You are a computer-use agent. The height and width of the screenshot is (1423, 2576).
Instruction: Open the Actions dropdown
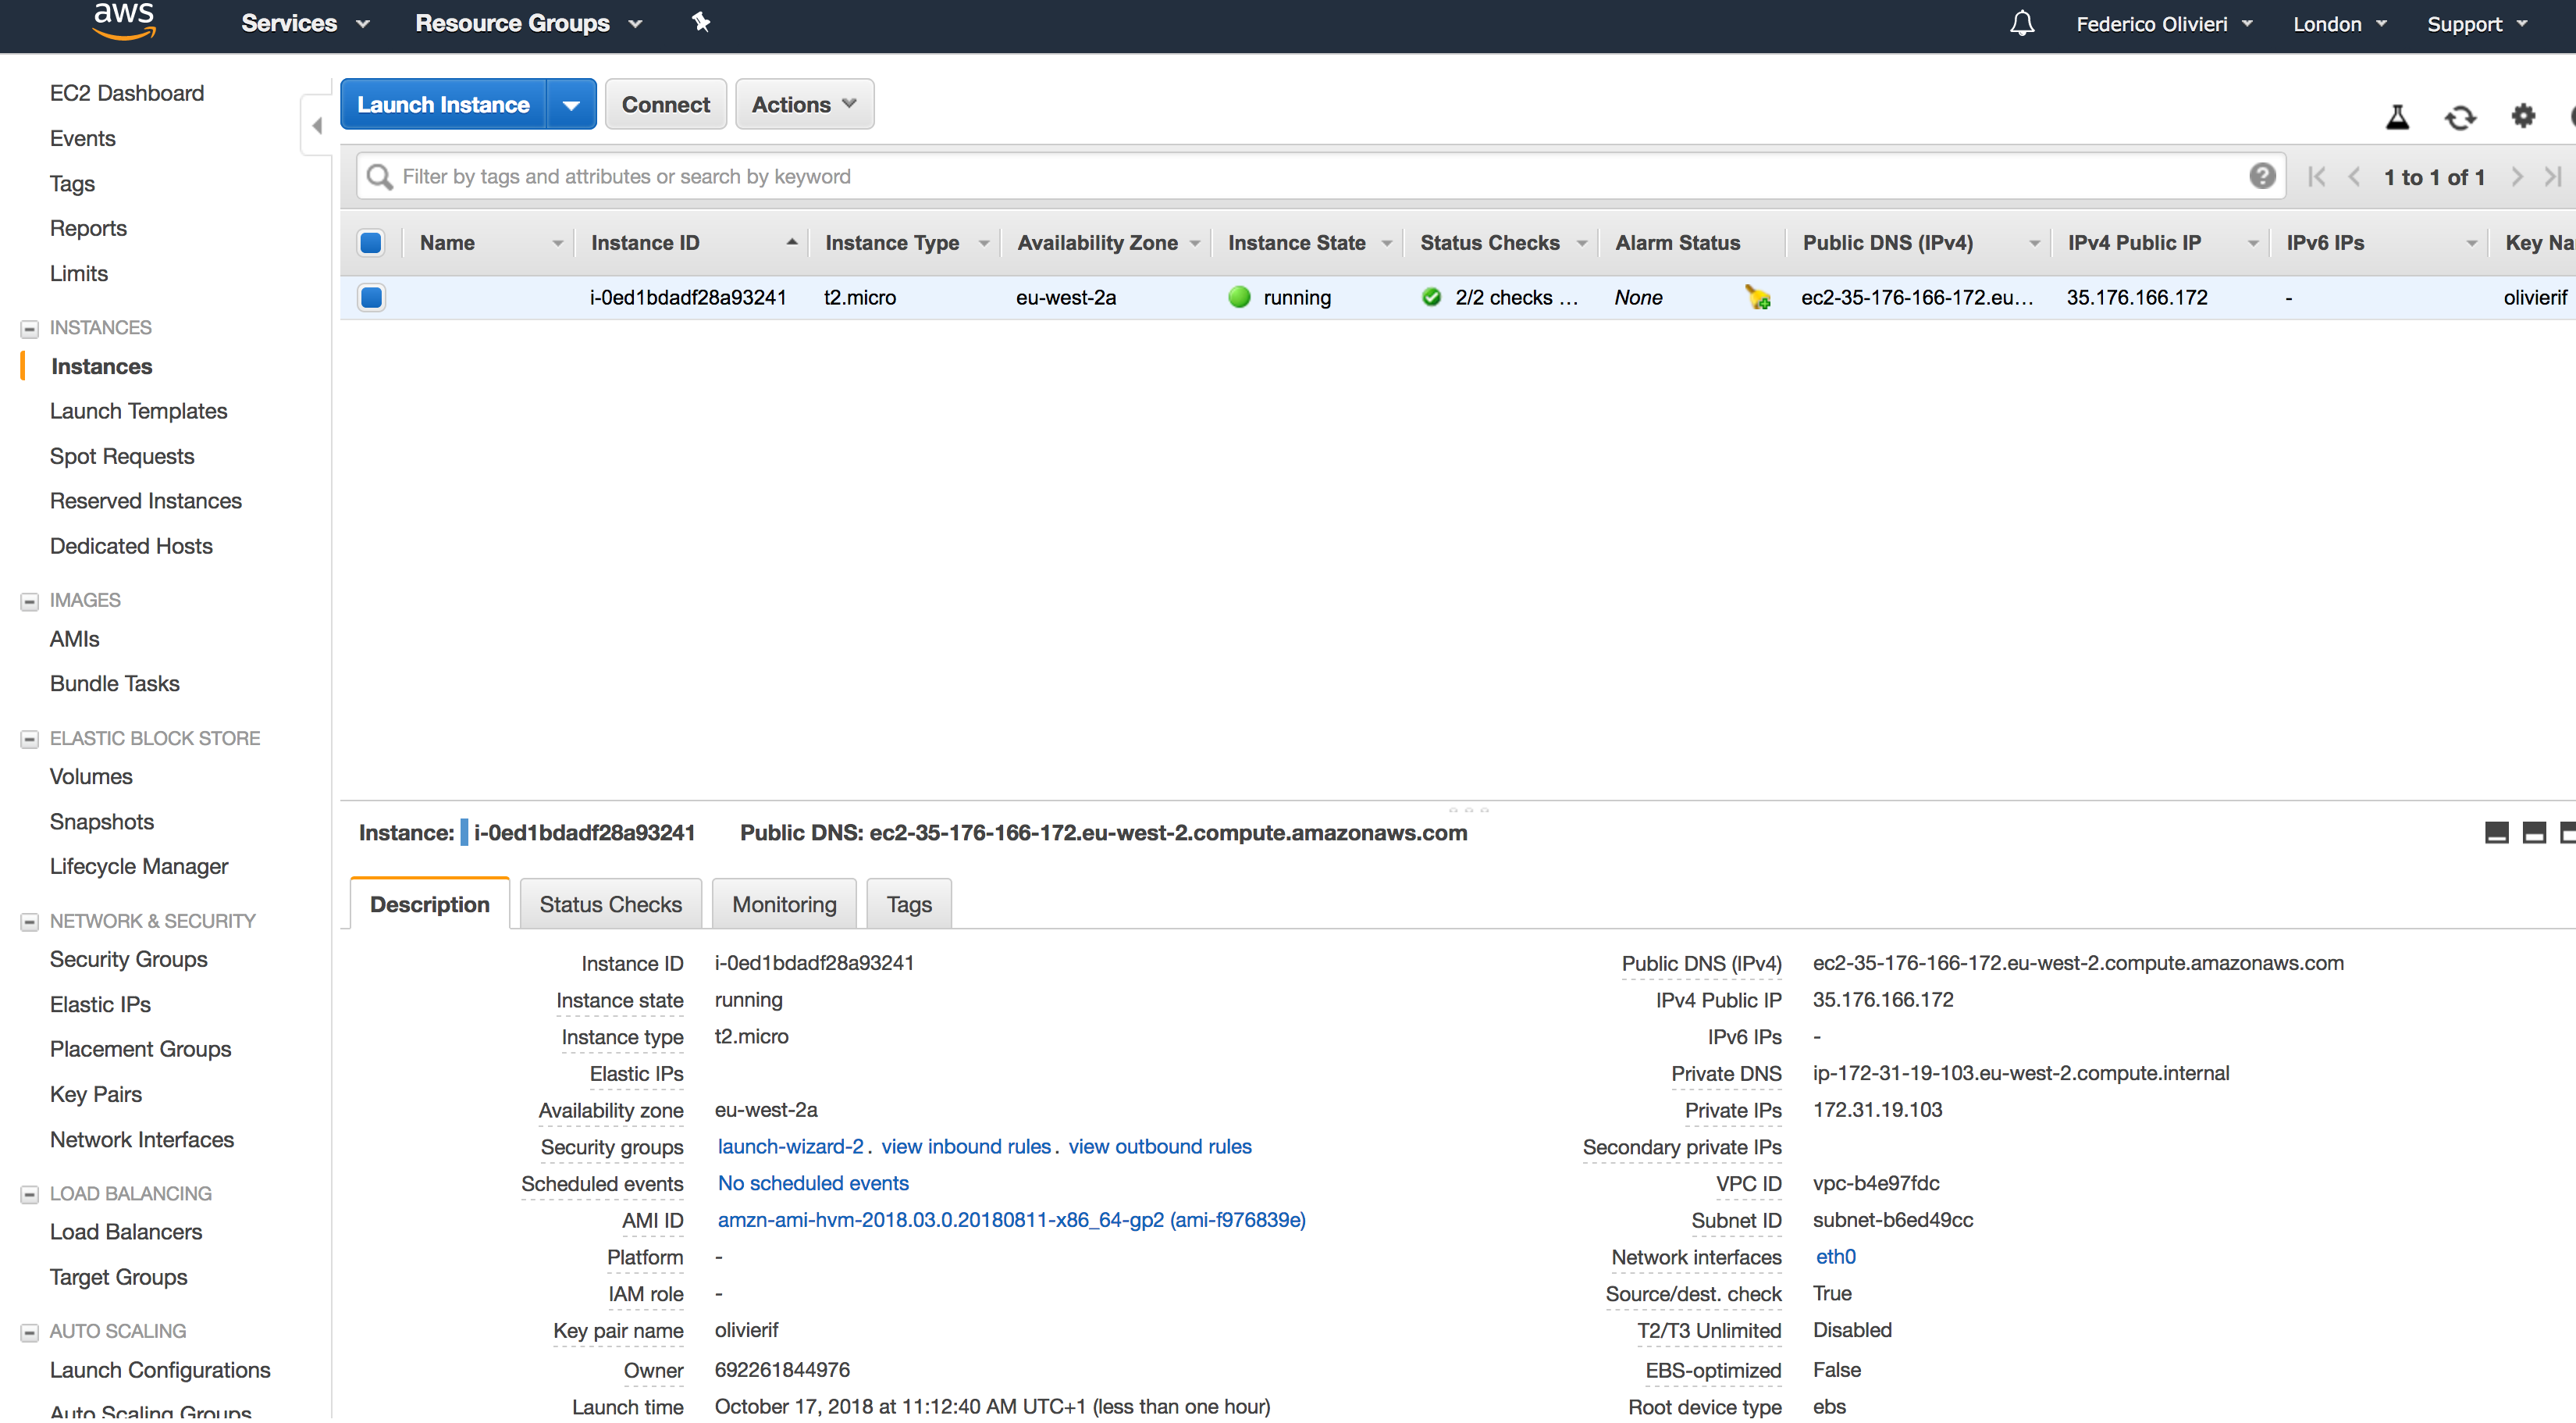pyautogui.click(x=804, y=104)
